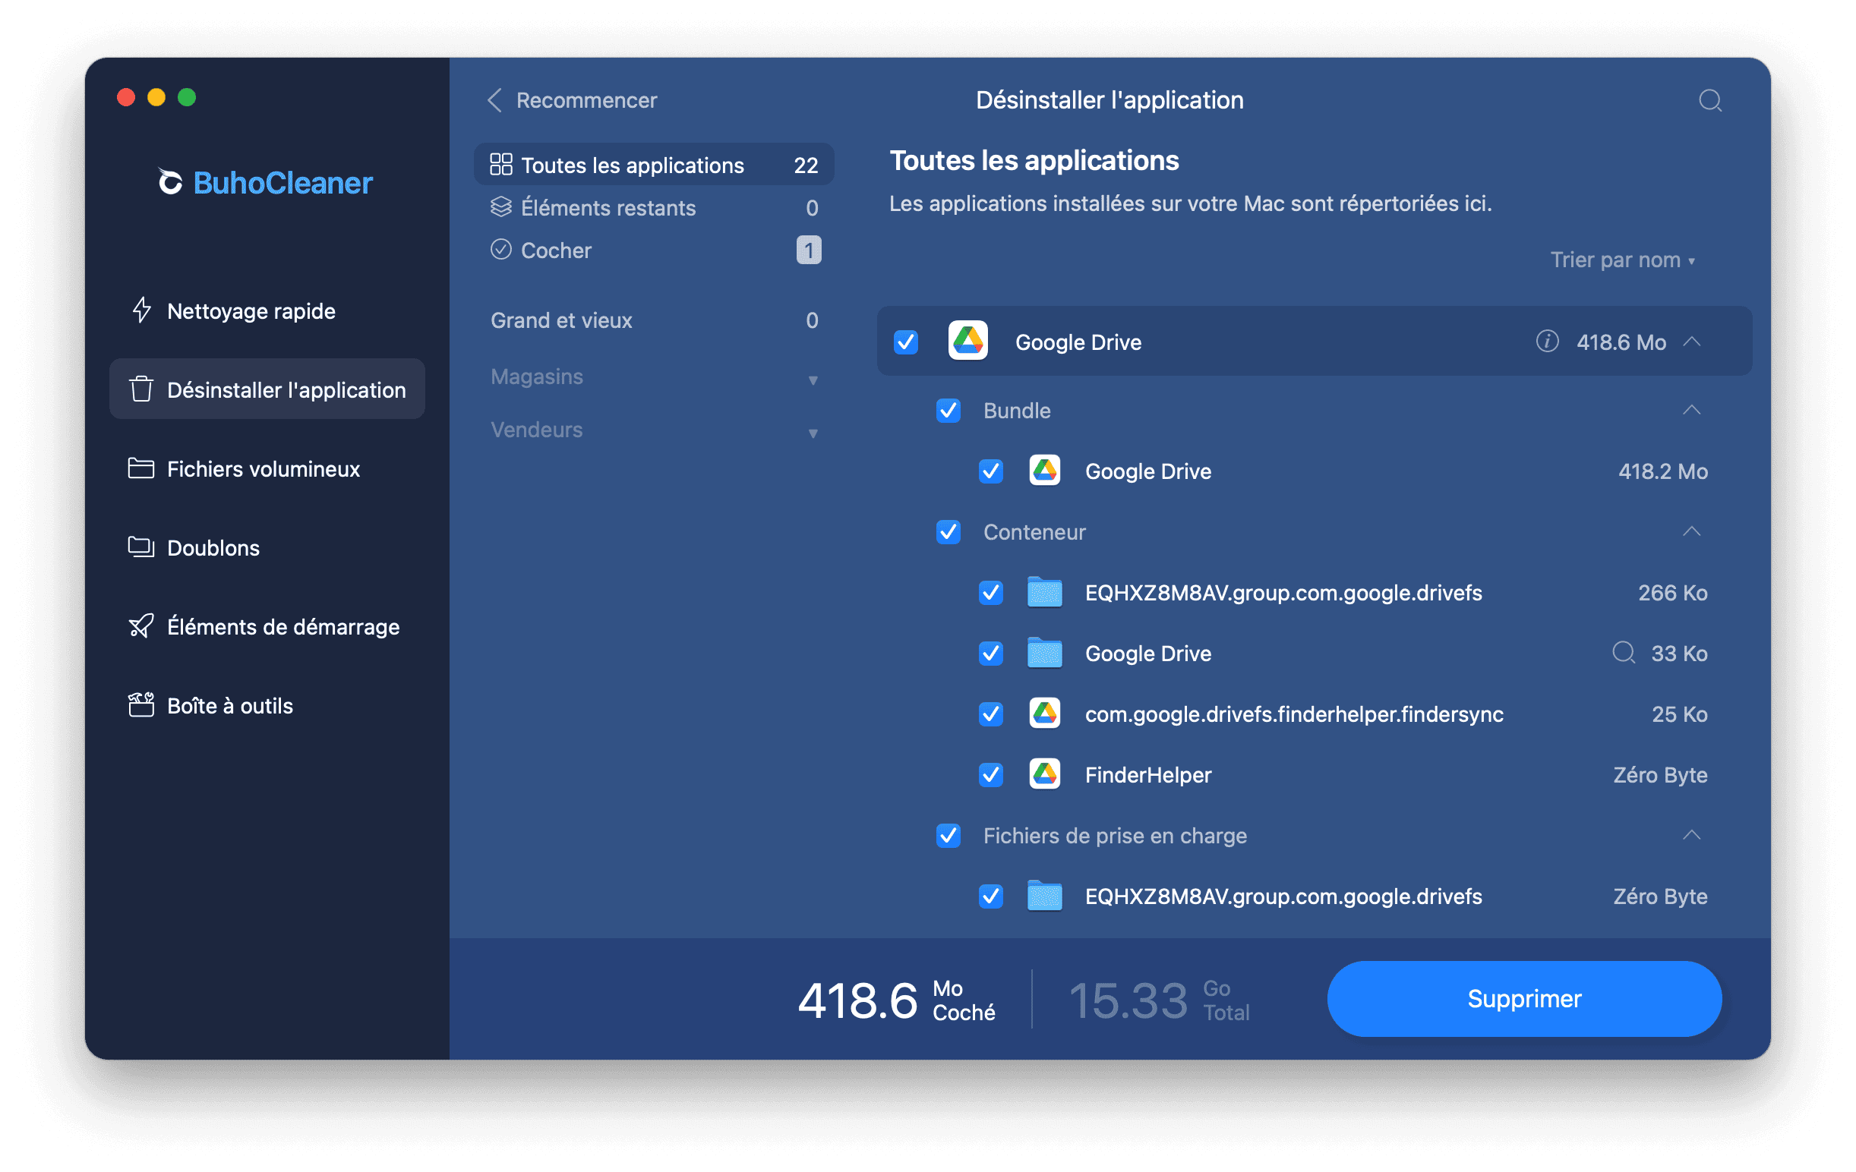This screenshot has width=1856, height=1172.
Task: Collapse the Bundle section
Action: coord(1692,410)
